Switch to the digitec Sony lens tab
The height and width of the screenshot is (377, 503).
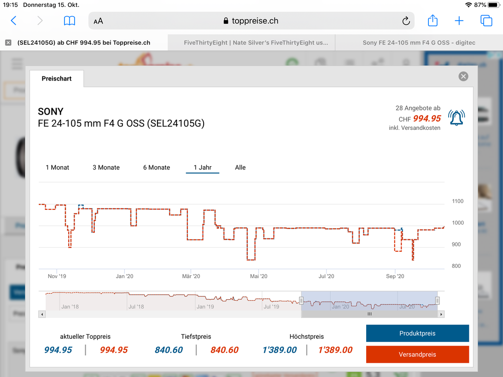click(x=419, y=43)
